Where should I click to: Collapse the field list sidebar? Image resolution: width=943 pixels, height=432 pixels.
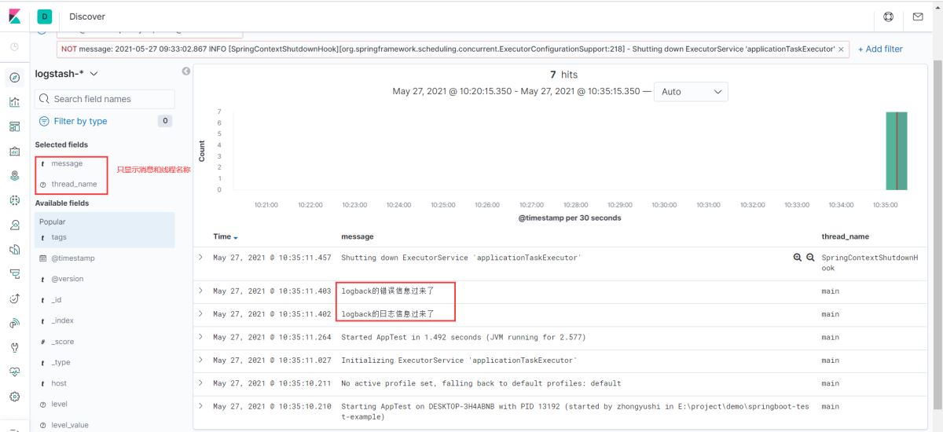point(186,71)
